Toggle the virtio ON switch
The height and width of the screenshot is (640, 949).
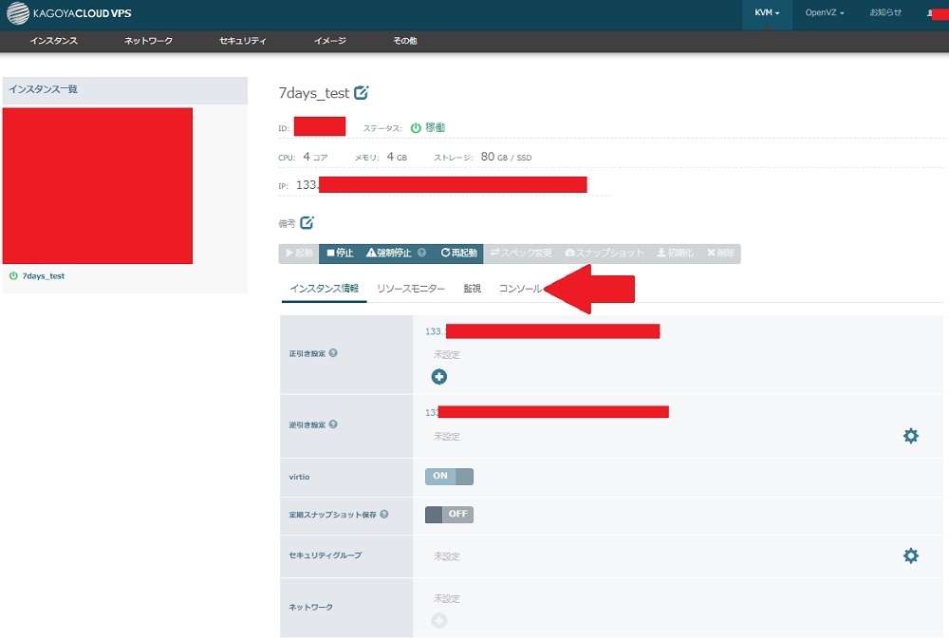[449, 477]
